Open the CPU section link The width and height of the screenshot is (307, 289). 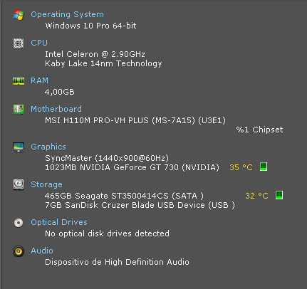pos(39,43)
